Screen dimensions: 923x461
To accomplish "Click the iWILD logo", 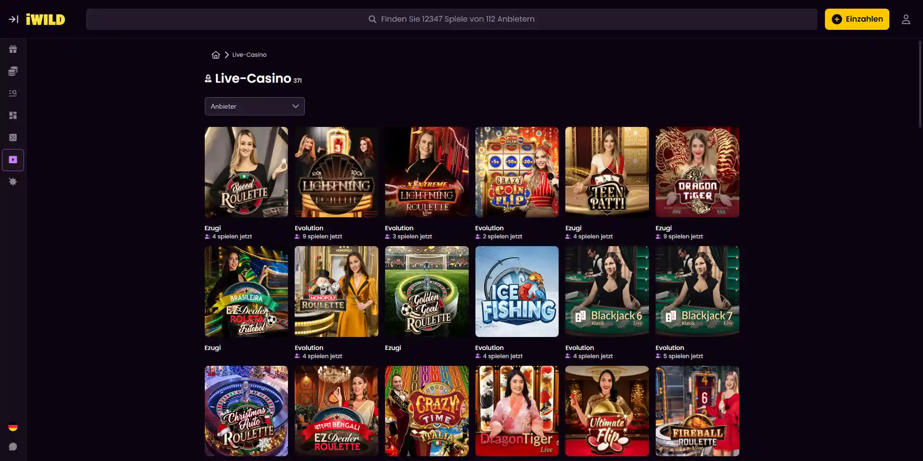I will click(46, 19).
